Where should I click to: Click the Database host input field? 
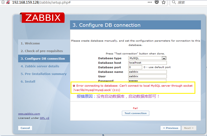click(147, 63)
